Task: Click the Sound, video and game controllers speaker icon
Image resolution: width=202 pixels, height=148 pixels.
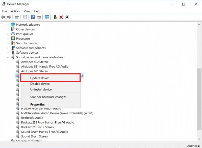Action: pos(13,57)
